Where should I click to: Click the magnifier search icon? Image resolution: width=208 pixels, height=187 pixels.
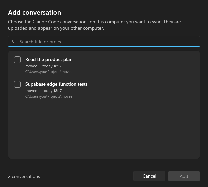pos(14,42)
